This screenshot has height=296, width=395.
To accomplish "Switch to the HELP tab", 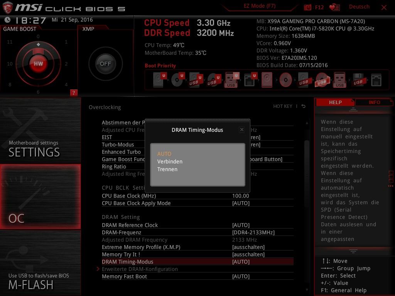I will [335, 102].
